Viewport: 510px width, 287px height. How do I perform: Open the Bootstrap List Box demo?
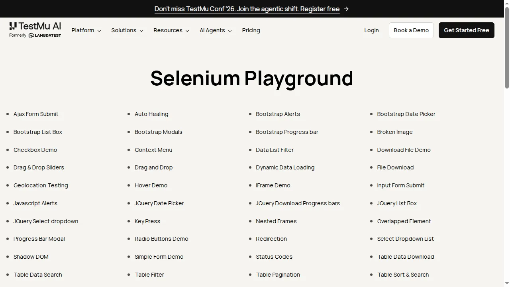pyautogui.click(x=38, y=132)
